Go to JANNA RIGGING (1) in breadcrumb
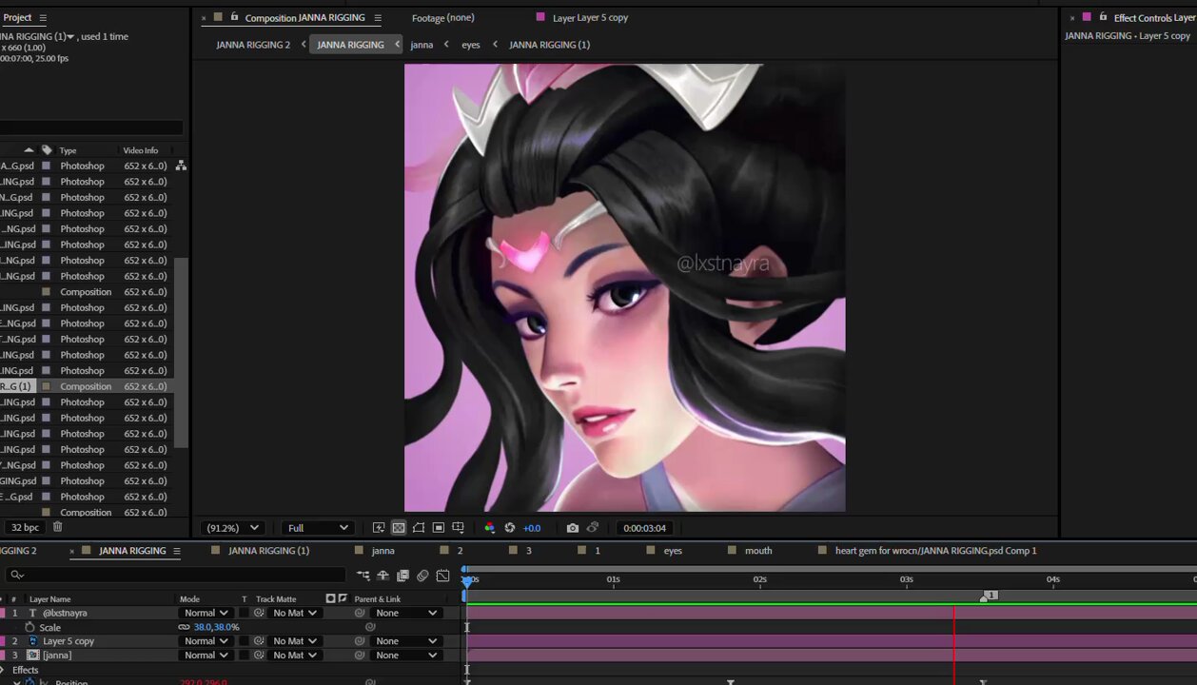This screenshot has height=685, width=1197. (x=549, y=45)
